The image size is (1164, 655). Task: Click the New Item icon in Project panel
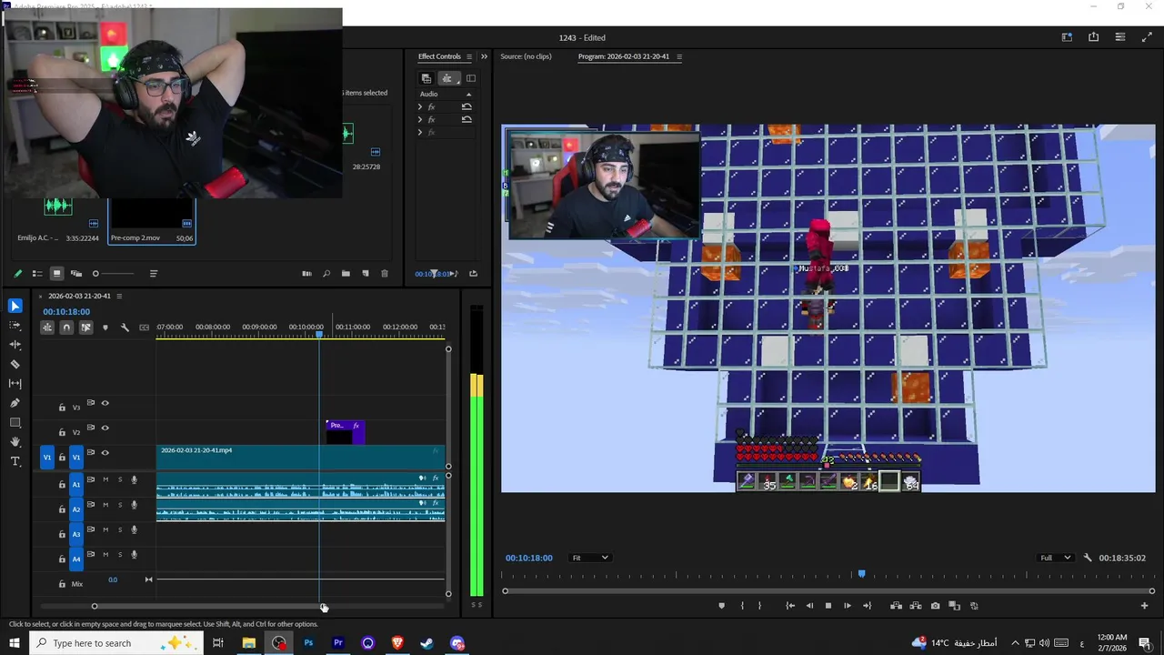click(x=366, y=274)
